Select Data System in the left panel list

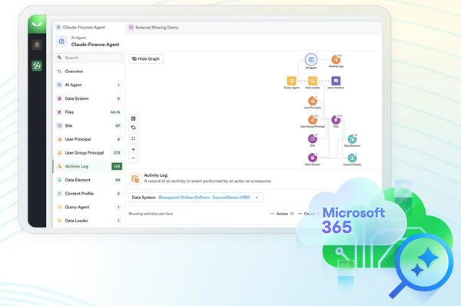click(x=88, y=98)
